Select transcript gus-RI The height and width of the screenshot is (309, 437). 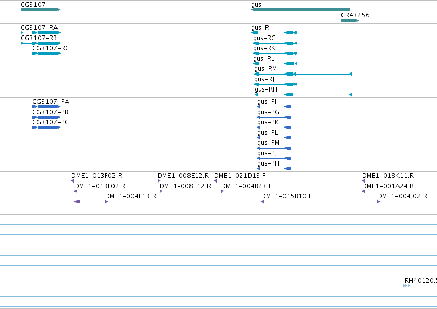point(274,33)
